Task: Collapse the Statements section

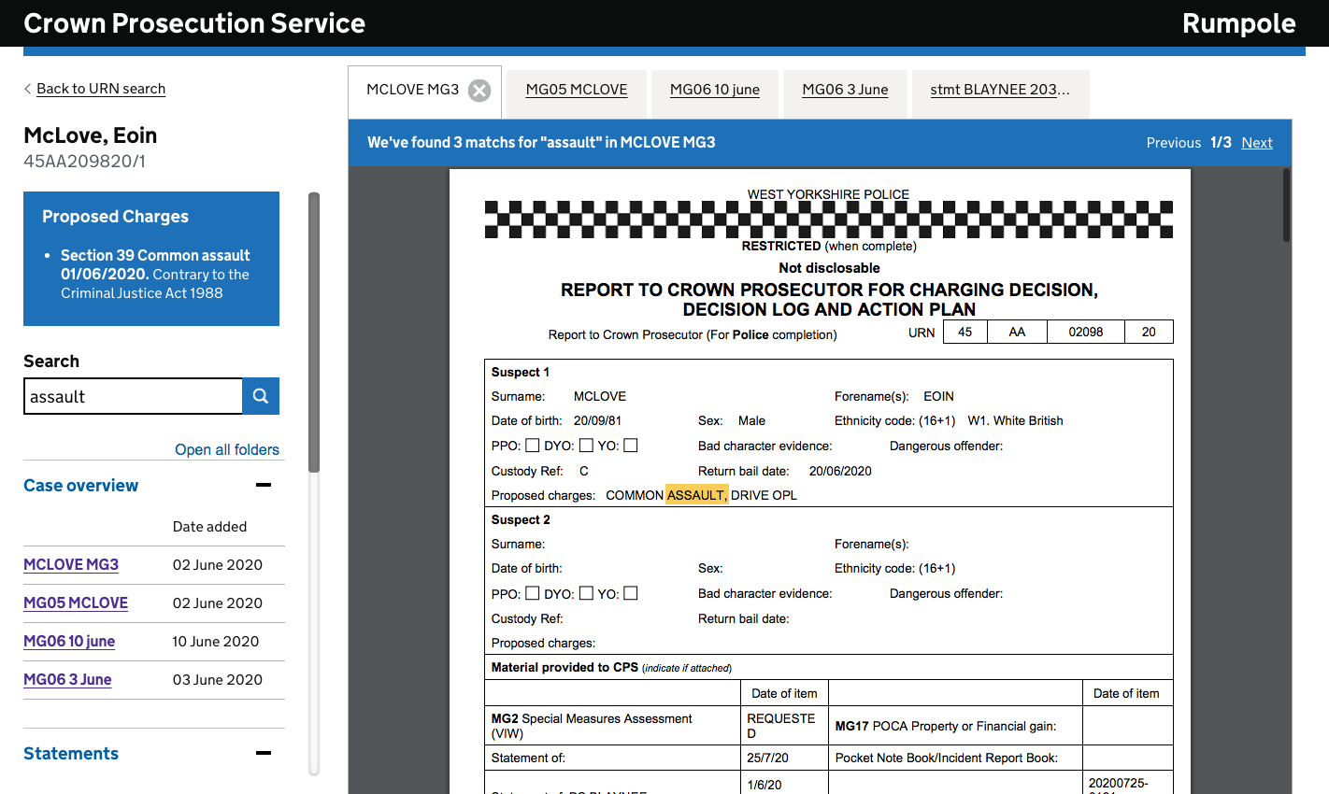Action: [264, 753]
